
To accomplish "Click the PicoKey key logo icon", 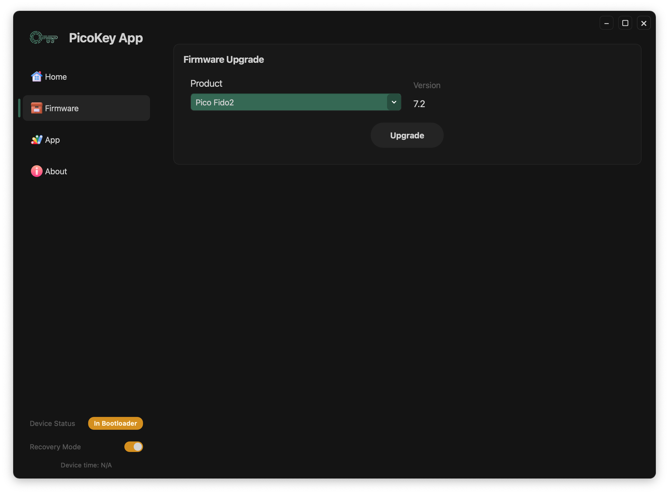I will (x=44, y=38).
